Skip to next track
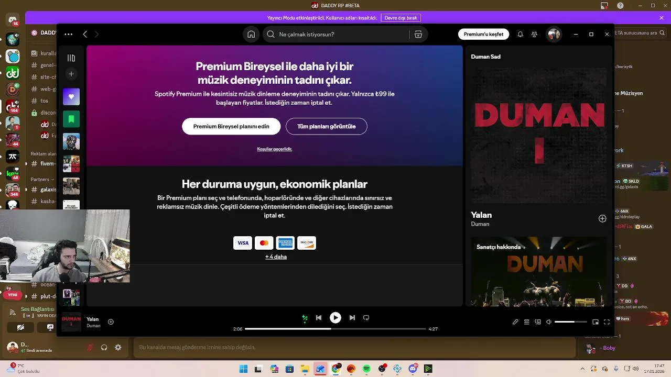Viewport: 671px width, 377px height. click(x=352, y=318)
